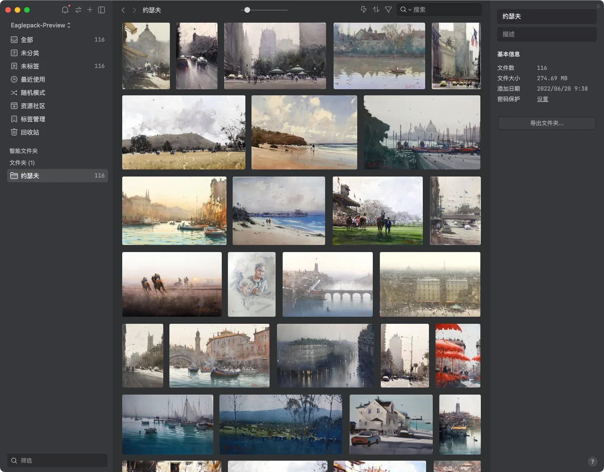Go forward with right chevron

134,9
